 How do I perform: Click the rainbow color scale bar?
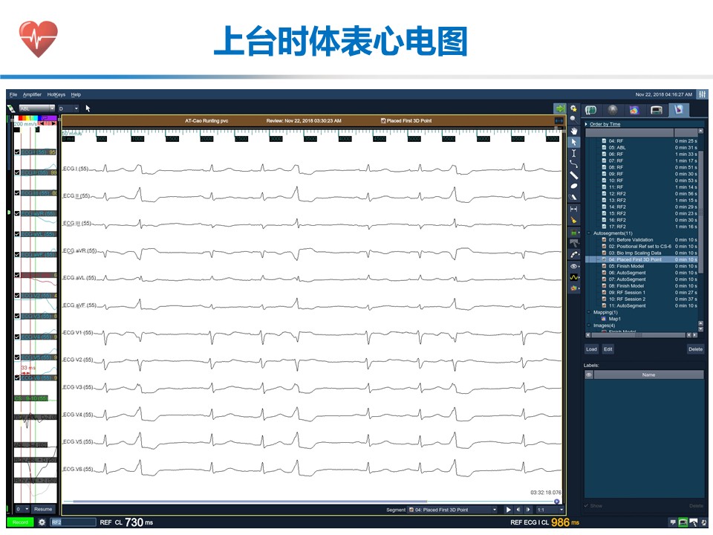37,118
